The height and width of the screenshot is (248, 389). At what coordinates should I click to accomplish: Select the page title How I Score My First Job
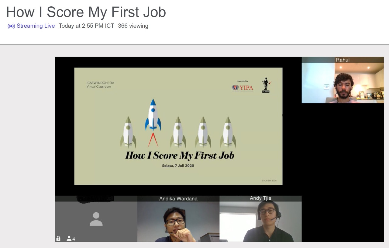coord(86,12)
